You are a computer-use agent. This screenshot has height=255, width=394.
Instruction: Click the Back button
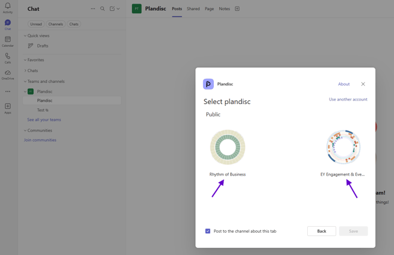coord(321,231)
